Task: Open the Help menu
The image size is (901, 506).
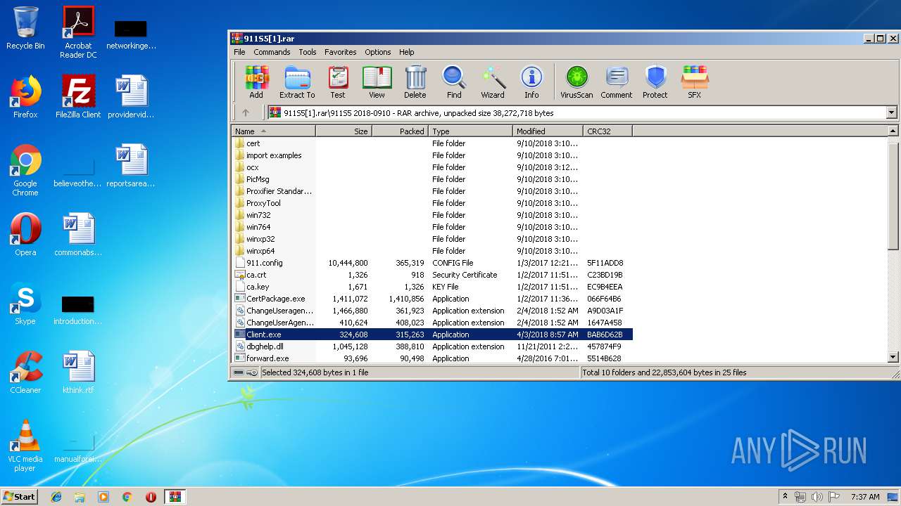Action: [x=407, y=52]
